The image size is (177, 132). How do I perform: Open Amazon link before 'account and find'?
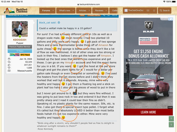pos(70,62)
